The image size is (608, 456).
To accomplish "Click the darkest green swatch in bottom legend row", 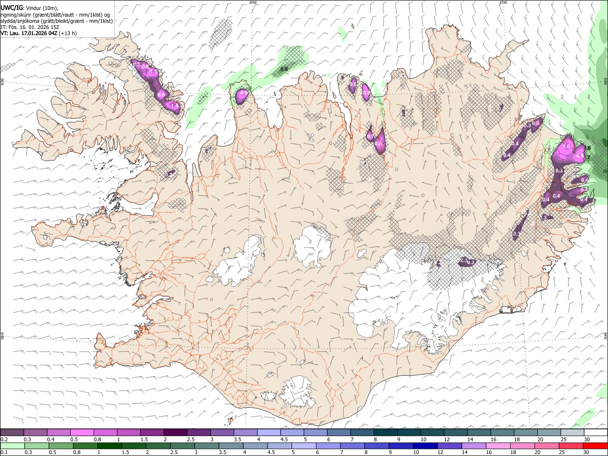I will click(x=110, y=446).
